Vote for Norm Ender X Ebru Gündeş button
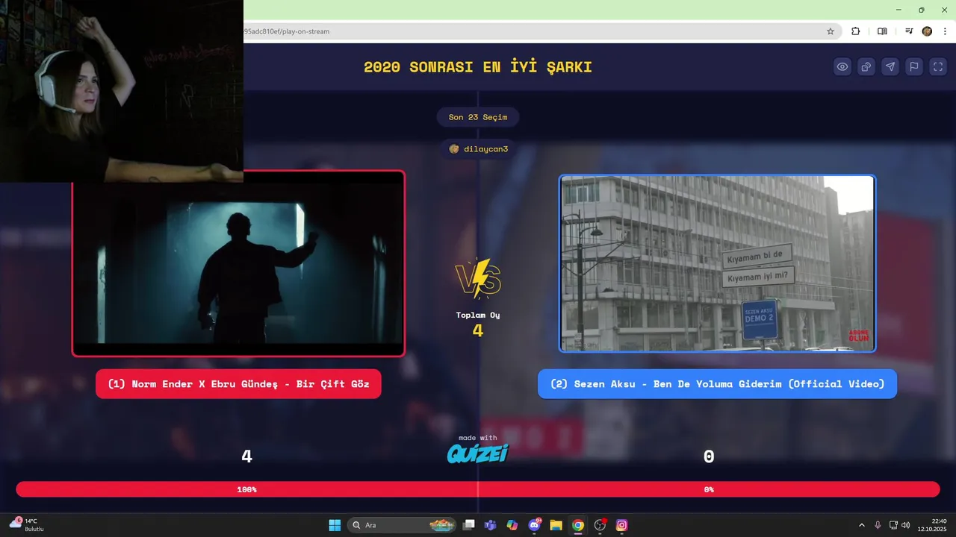 point(238,384)
